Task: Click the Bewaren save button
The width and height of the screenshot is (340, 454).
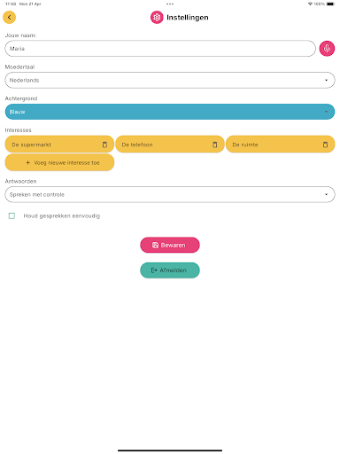Action: (x=170, y=245)
